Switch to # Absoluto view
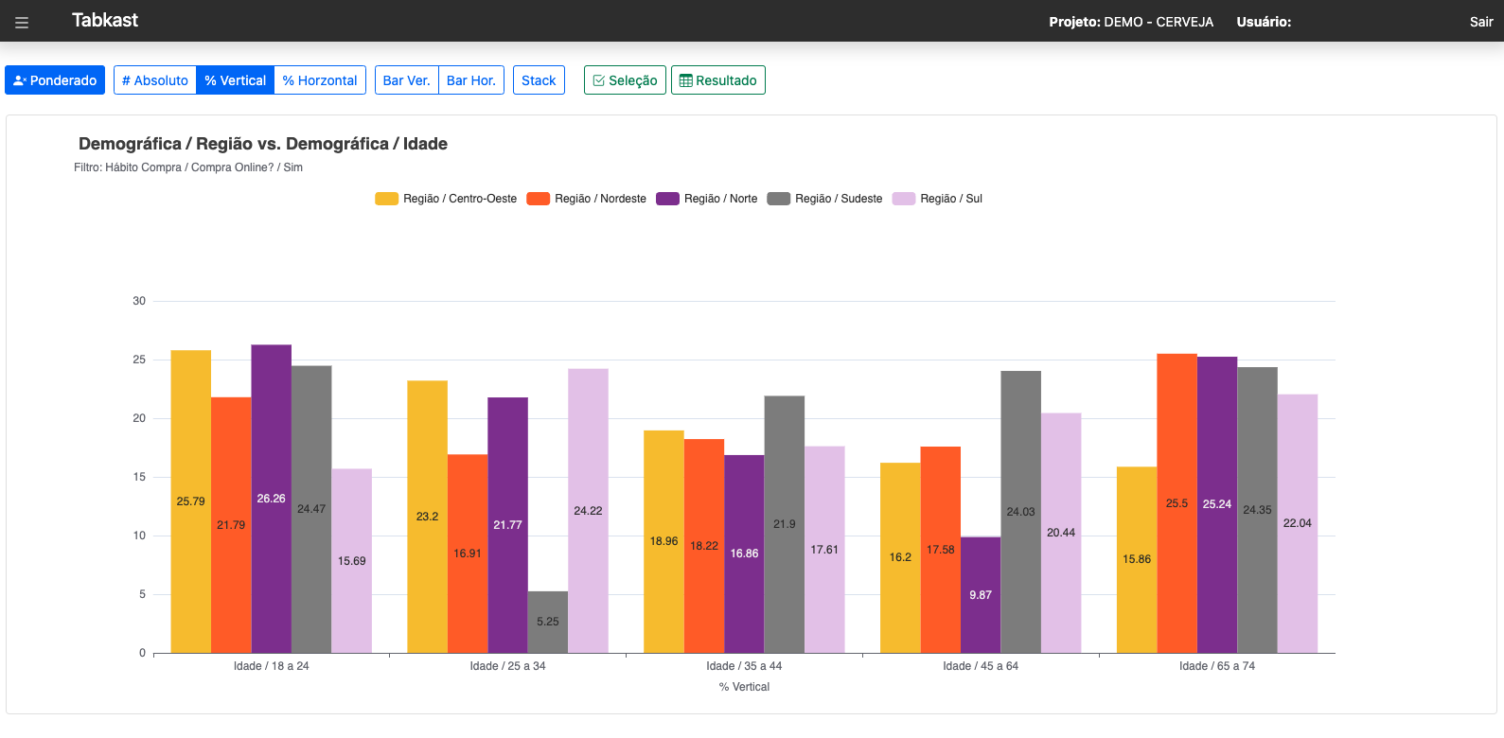 pyautogui.click(x=155, y=80)
